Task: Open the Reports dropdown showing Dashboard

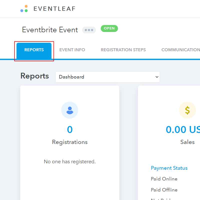Action: coord(107,77)
